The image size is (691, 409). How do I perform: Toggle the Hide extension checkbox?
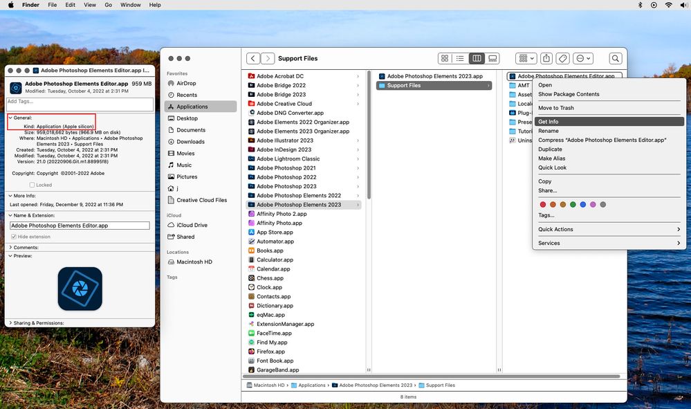[x=14, y=237]
